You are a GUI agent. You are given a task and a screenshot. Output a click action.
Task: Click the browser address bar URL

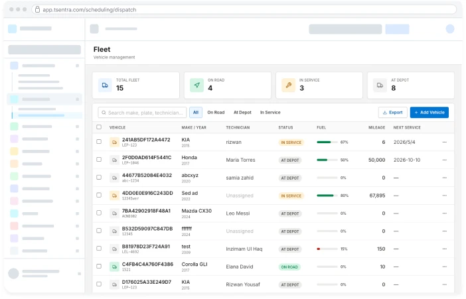click(90, 10)
